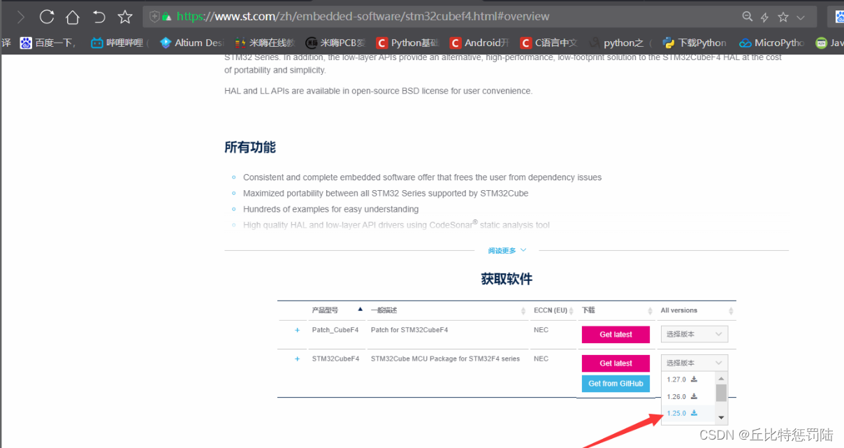Click the browser reload button
This screenshot has width=844, height=448.
[x=47, y=16]
